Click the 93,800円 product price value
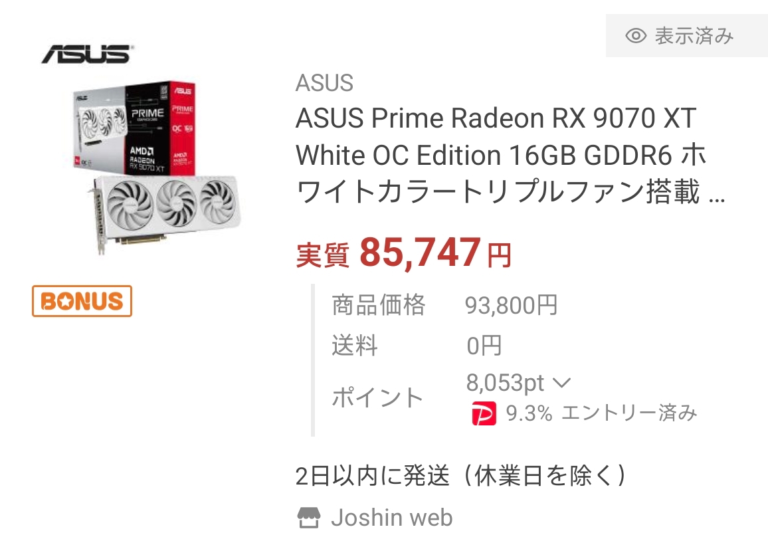This screenshot has width=768, height=547. (511, 305)
